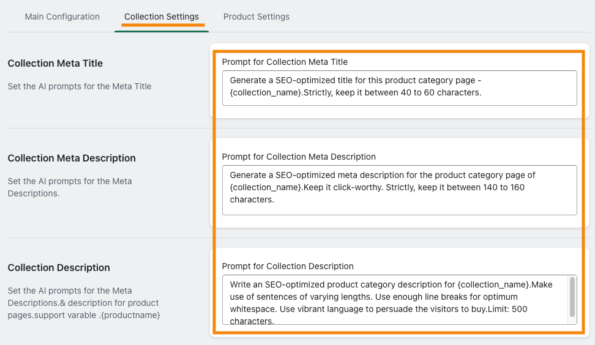Click the scrollbar thumb in Collection Description textarea
Viewport: 595px width, 345px height.
[x=572, y=297]
